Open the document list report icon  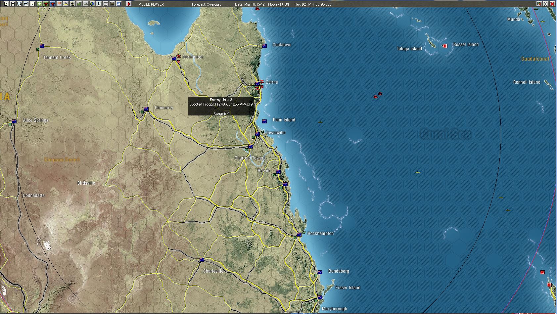click(13, 4)
